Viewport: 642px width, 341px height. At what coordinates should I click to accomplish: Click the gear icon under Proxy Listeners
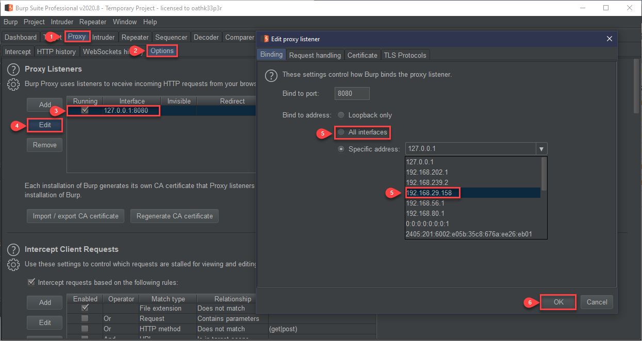(13, 84)
